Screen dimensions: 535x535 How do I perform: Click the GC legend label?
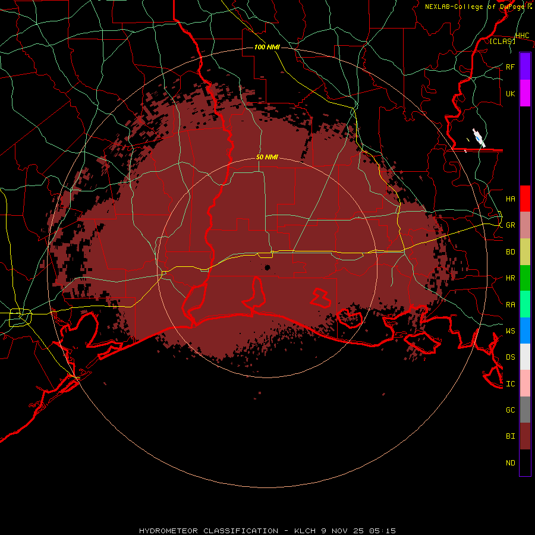pos(510,410)
